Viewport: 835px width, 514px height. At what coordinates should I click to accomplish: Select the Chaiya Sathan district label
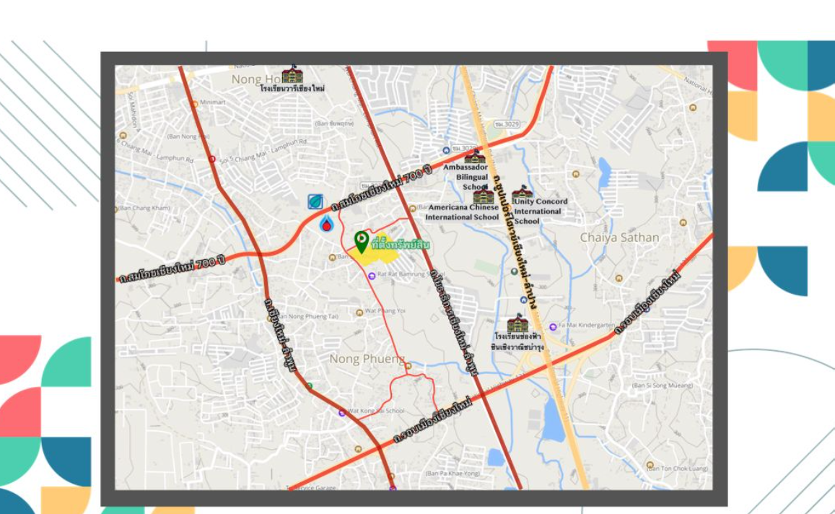pos(619,238)
